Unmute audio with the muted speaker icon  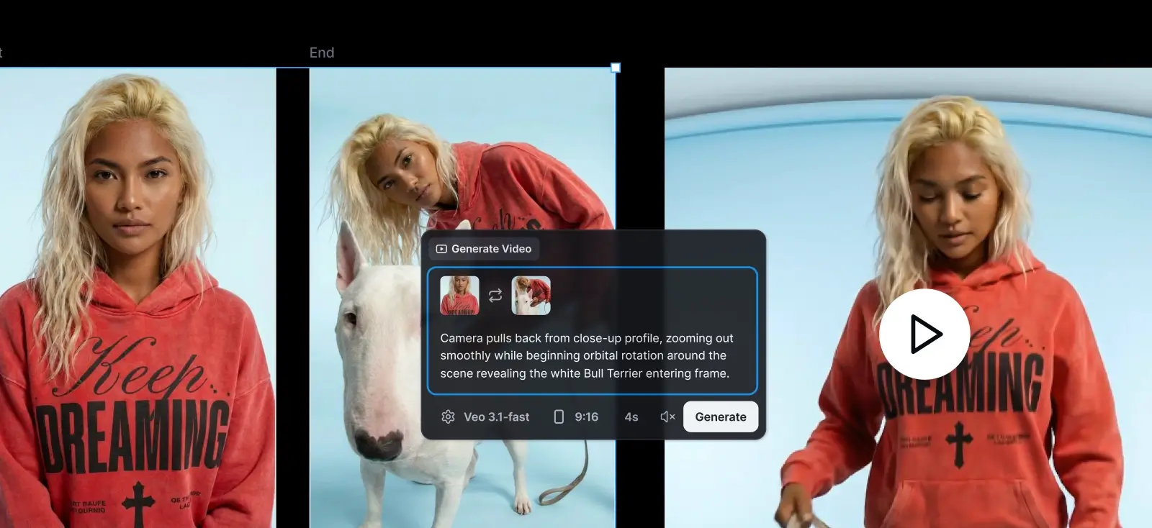[667, 417]
